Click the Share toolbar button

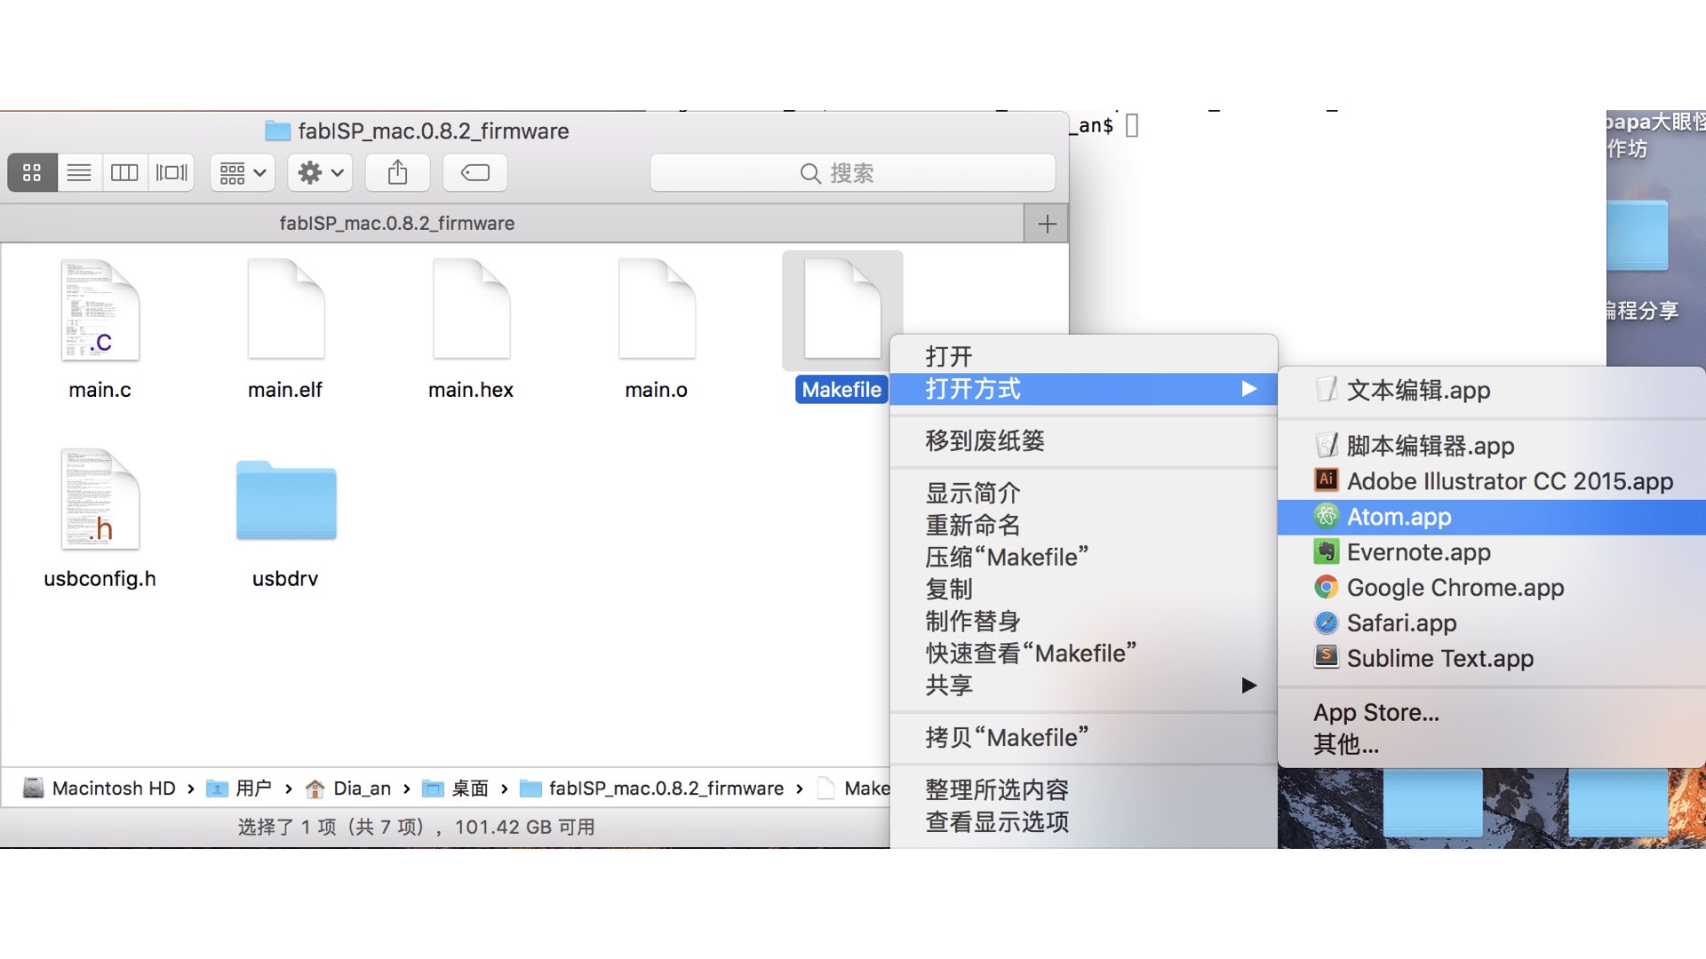(x=397, y=172)
